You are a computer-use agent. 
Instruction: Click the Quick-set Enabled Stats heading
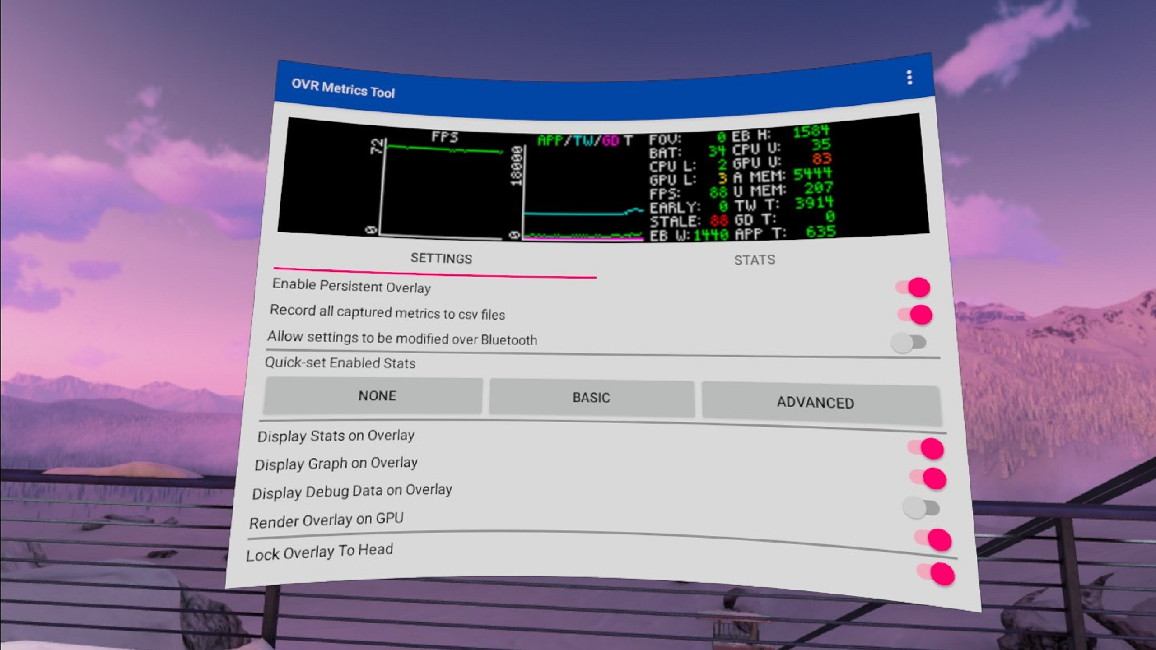click(340, 363)
